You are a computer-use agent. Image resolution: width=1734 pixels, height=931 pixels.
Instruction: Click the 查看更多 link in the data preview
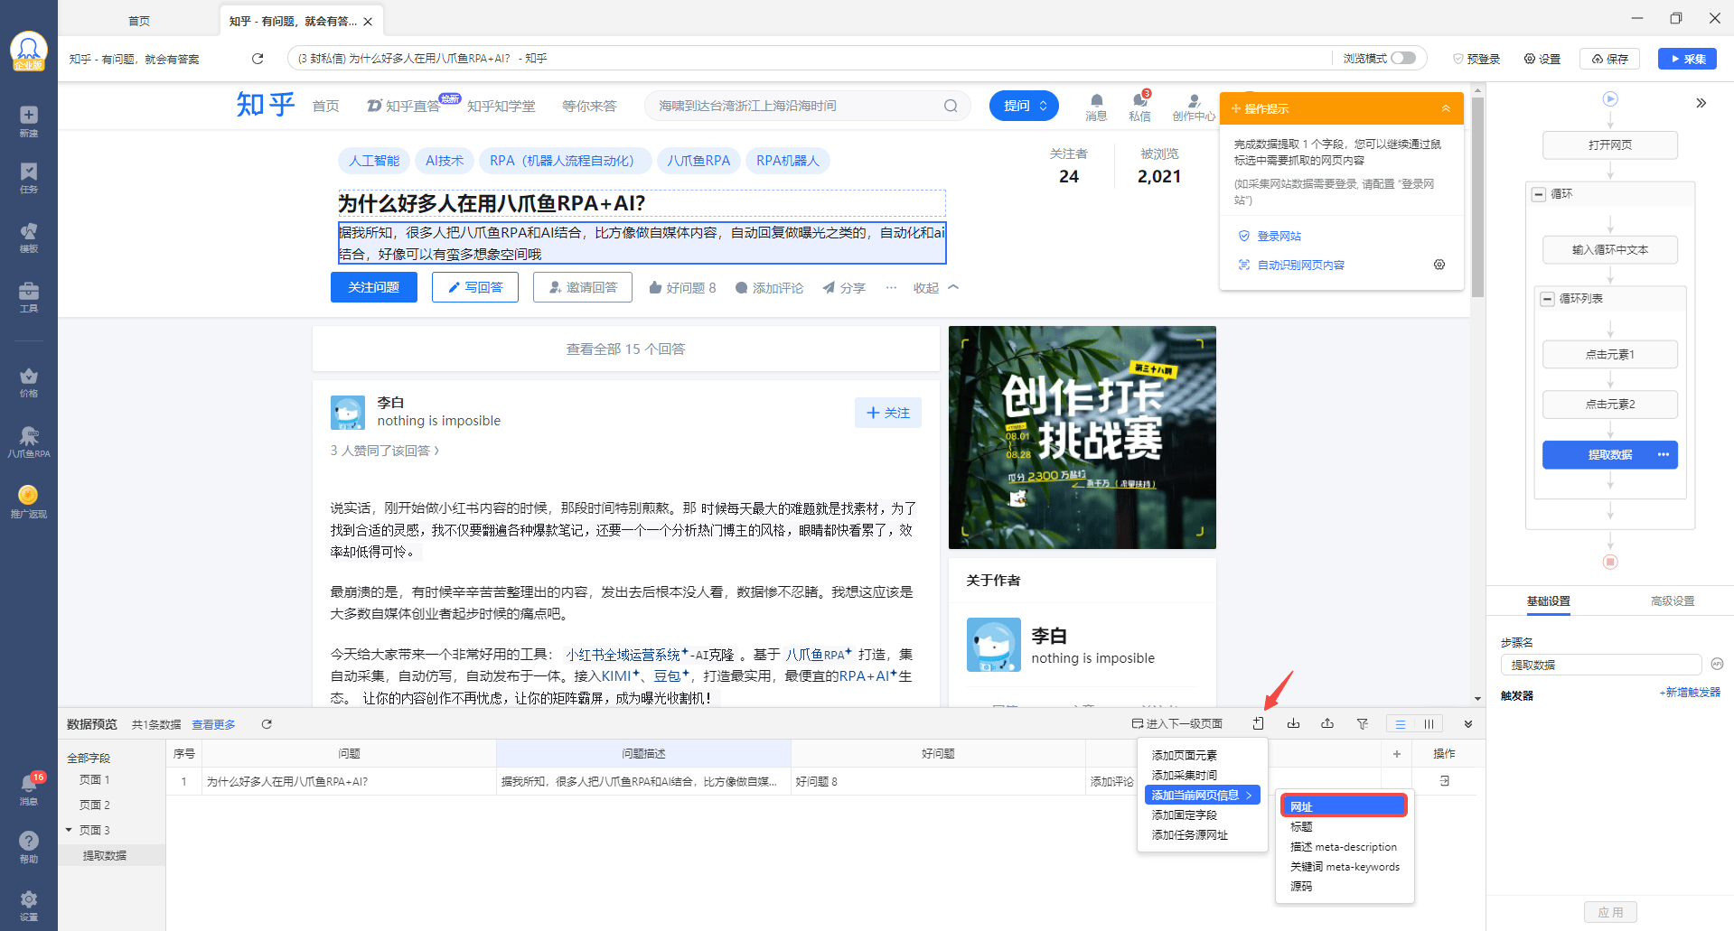pos(213,724)
